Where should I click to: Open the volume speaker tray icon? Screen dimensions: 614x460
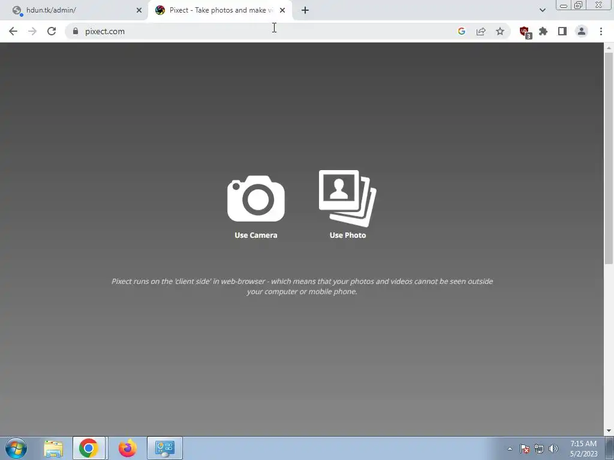pyautogui.click(x=553, y=449)
